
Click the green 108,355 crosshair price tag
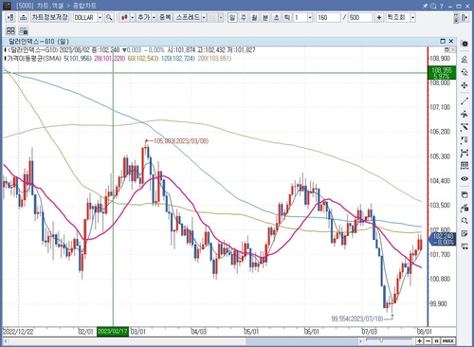pyautogui.click(x=442, y=73)
